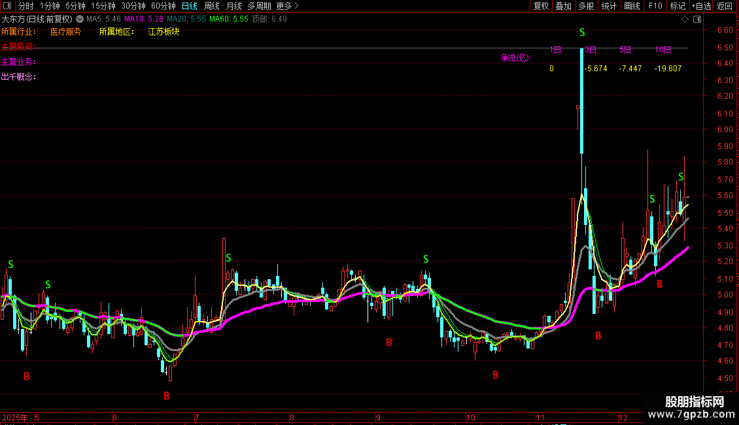Image resolution: width=739 pixels, height=425 pixels.
Task: Open the F10 company info
Action: point(655,6)
